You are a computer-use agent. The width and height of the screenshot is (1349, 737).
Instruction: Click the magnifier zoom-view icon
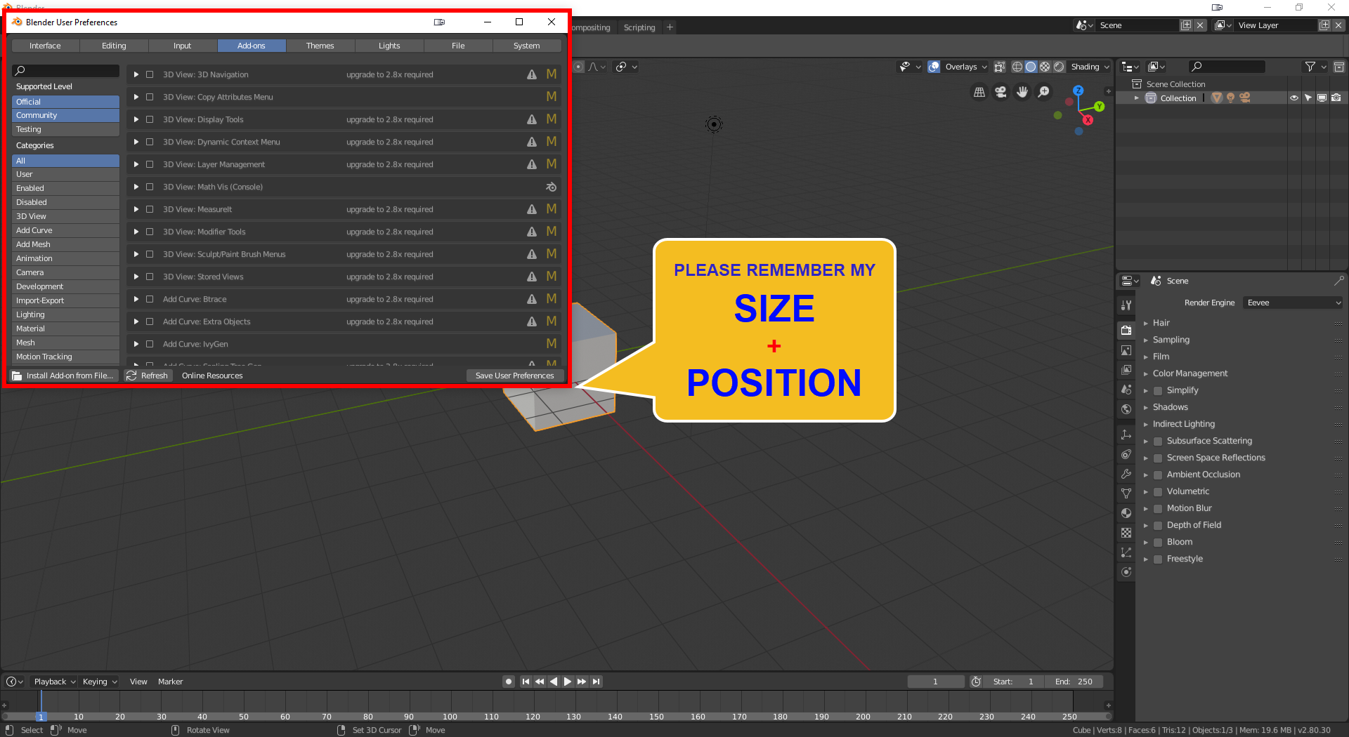[x=1044, y=92]
